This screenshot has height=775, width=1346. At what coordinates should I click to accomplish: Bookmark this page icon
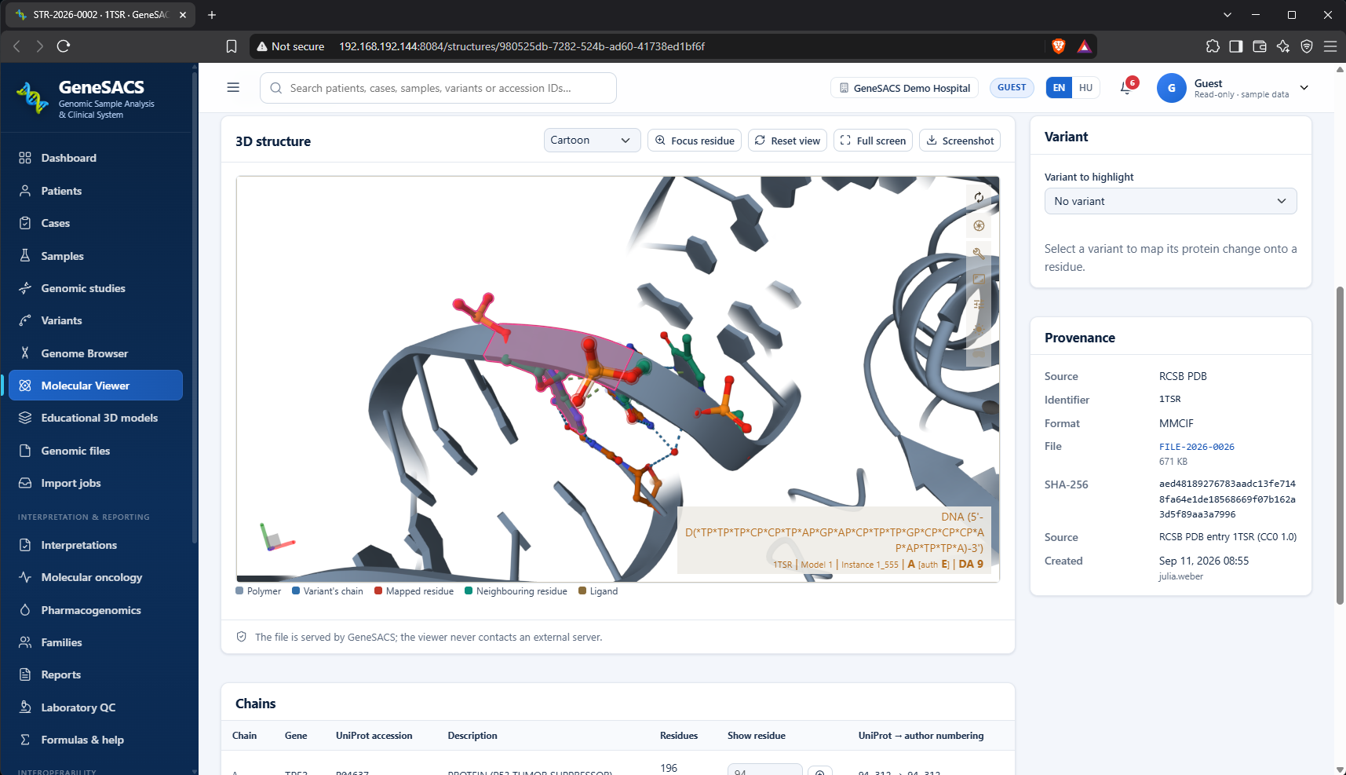(x=232, y=46)
